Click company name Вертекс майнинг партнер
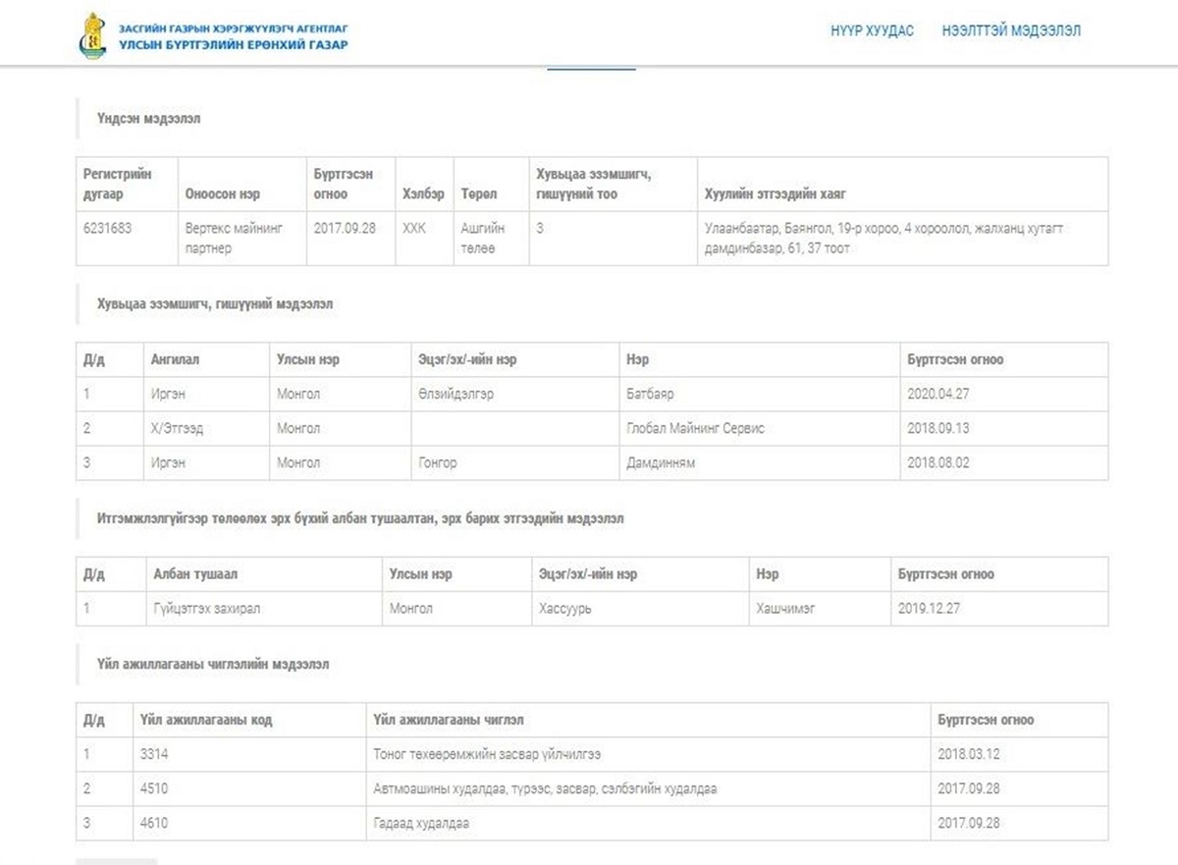 234,238
